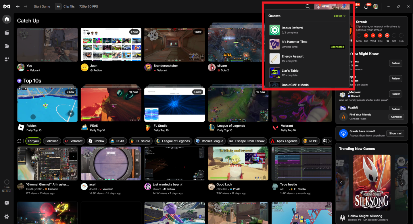The height and width of the screenshot is (224, 413).
Task: Open the settings gear in sidebar
Action: tap(7, 217)
